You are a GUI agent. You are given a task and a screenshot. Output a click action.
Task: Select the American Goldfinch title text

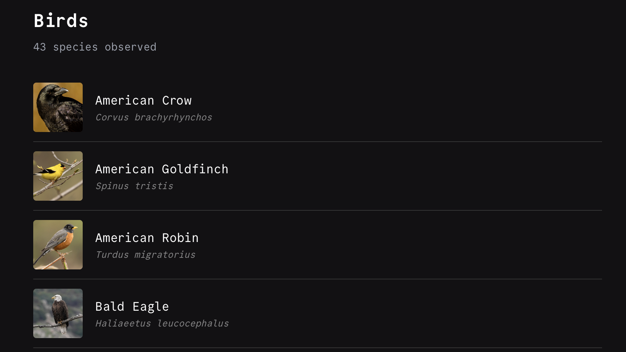click(x=162, y=169)
